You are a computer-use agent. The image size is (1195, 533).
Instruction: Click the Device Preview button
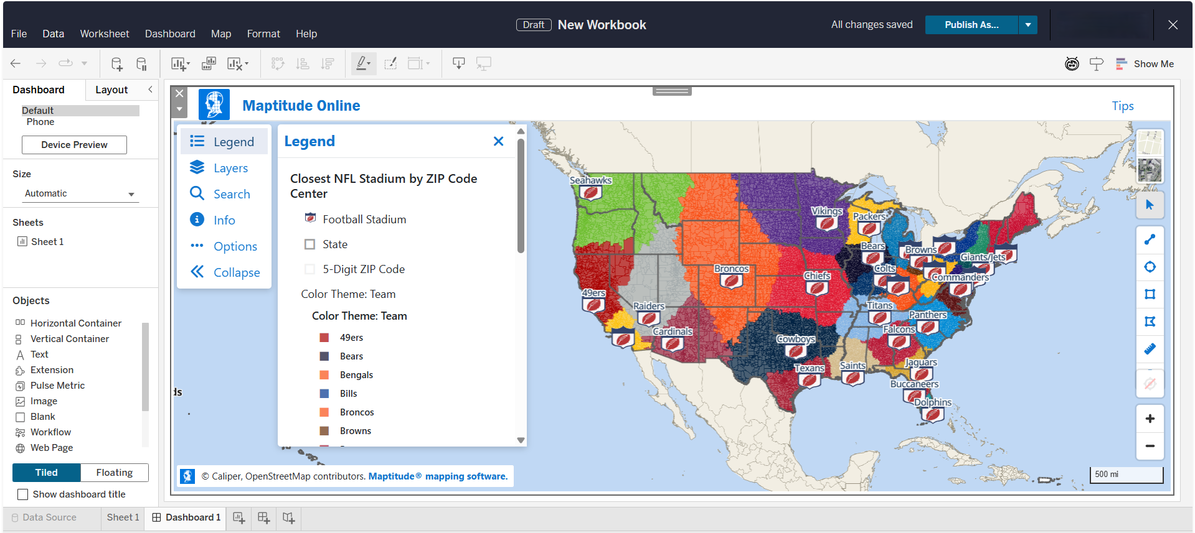pos(74,145)
